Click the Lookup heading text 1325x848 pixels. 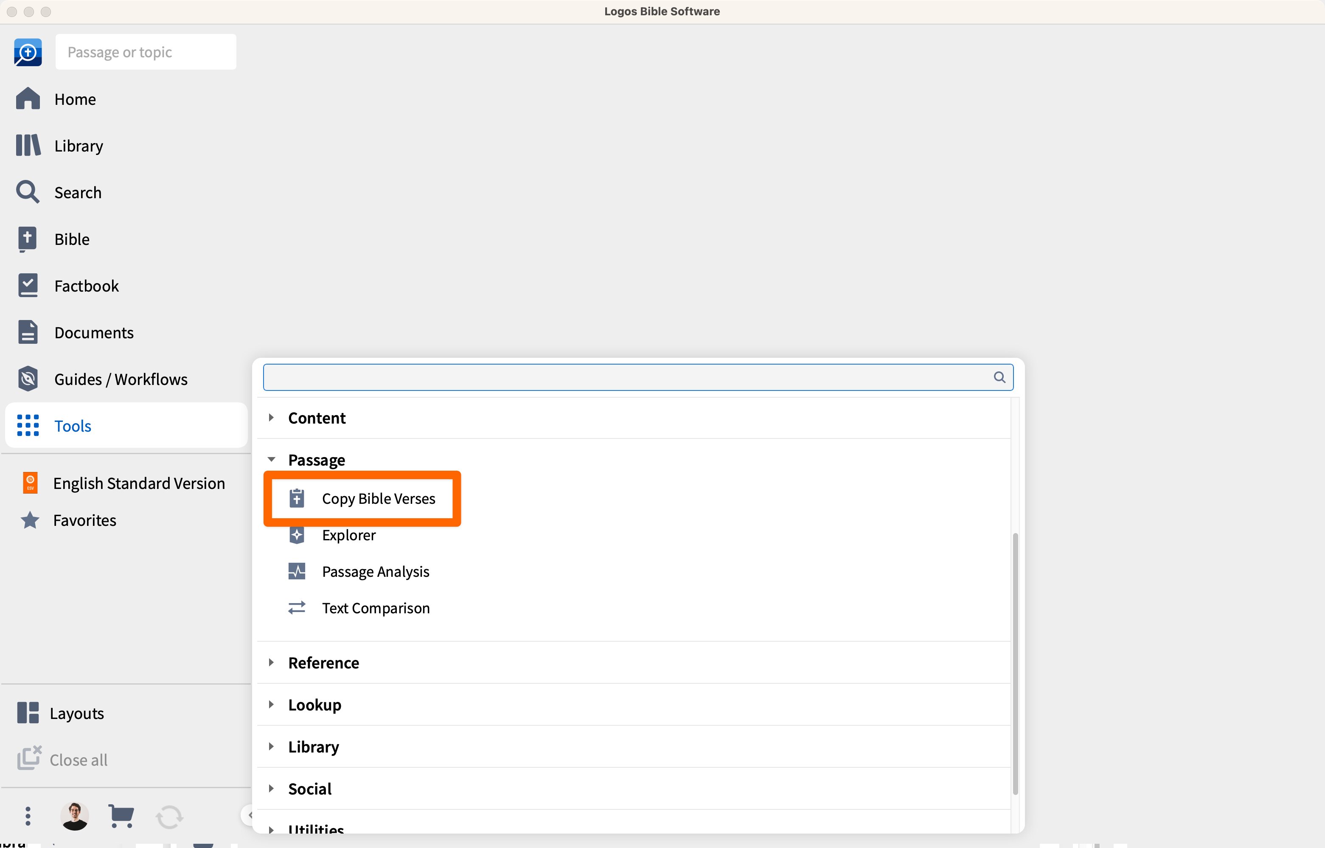tap(315, 705)
